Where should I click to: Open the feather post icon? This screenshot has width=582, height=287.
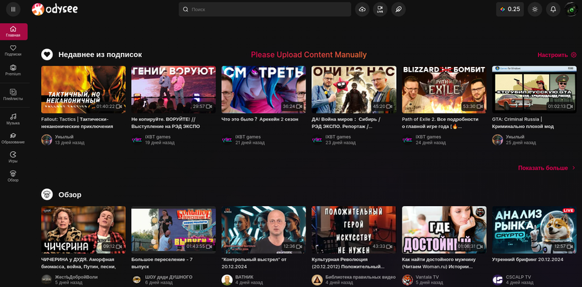[398, 9]
